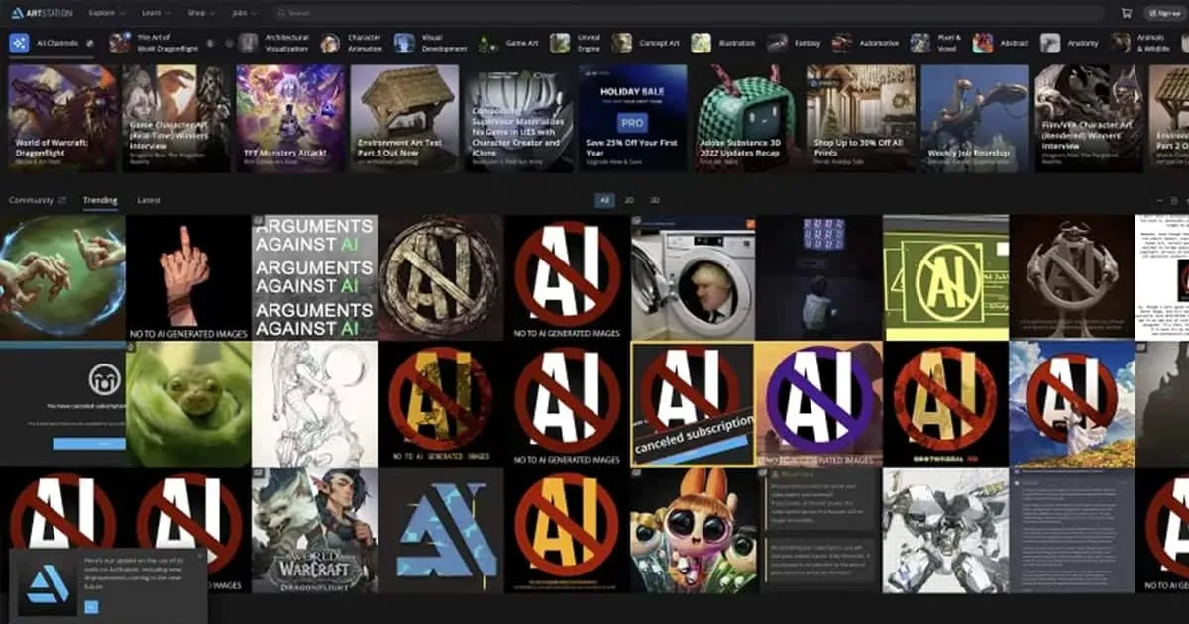Open the Character Animation channel
Screen dimensions: 1189x624
350,43
